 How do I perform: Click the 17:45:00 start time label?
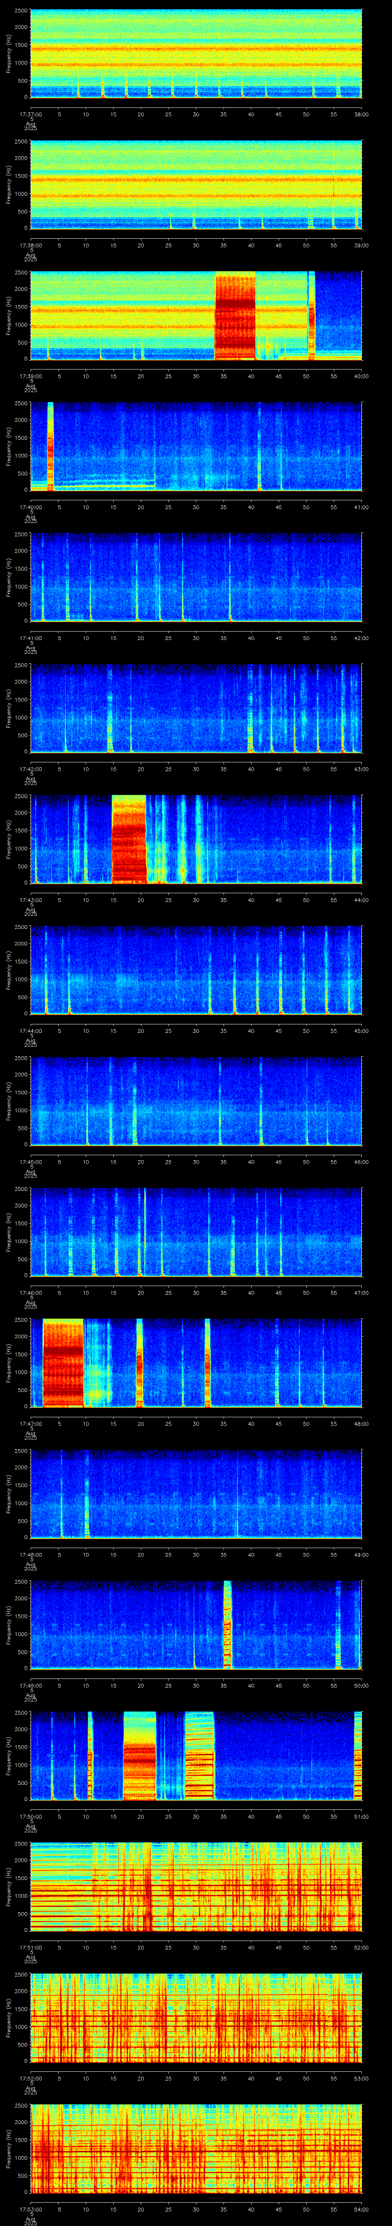coord(30,1161)
